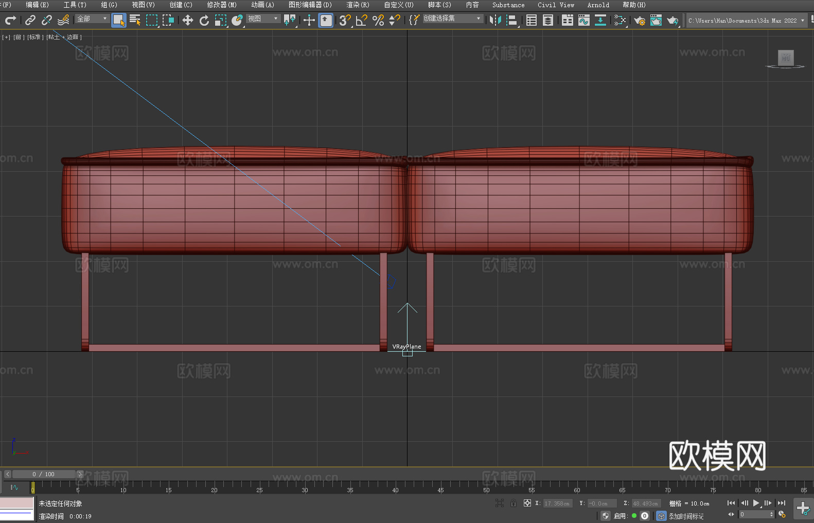Open the Scene Explorer toggle icon
The width and height of the screenshot is (814, 523).
click(x=532, y=20)
